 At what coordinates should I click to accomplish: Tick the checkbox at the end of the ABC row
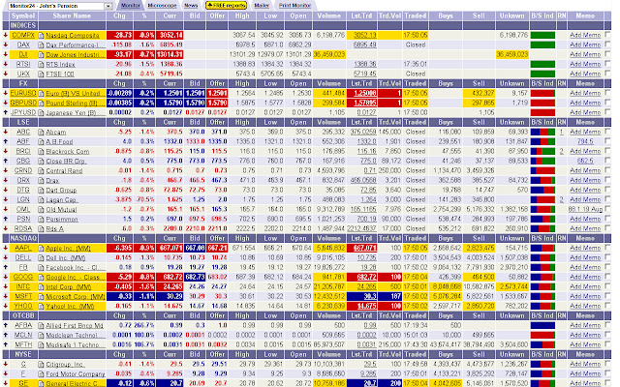(607, 132)
